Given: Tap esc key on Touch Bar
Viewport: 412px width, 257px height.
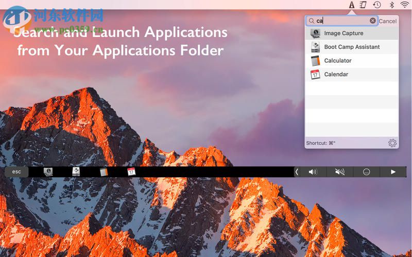Looking at the screenshot, I should [x=16, y=172].
